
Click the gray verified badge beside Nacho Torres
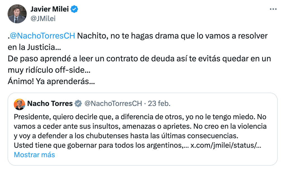coord(78,104)
